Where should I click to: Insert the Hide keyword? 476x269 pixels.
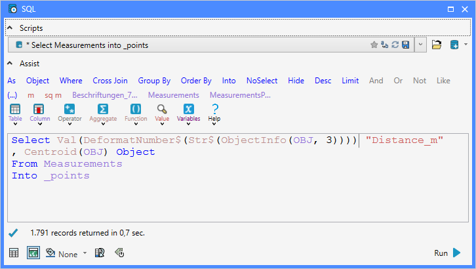(296, 81)
